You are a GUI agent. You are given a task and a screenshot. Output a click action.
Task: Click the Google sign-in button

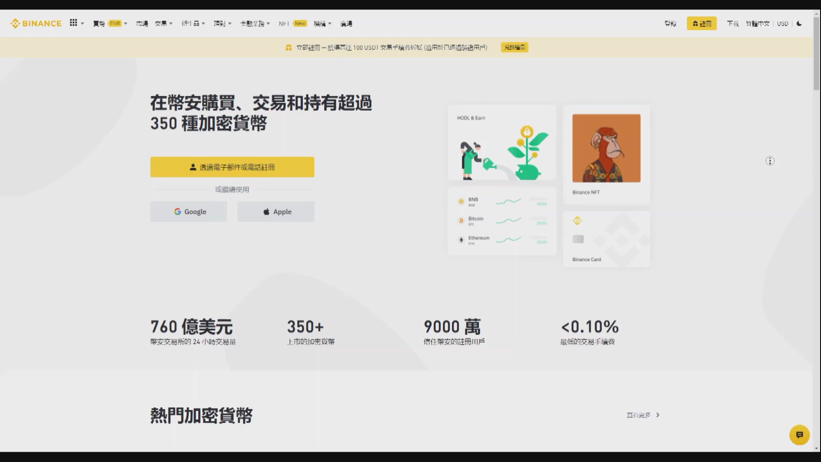tap(189, 212)
